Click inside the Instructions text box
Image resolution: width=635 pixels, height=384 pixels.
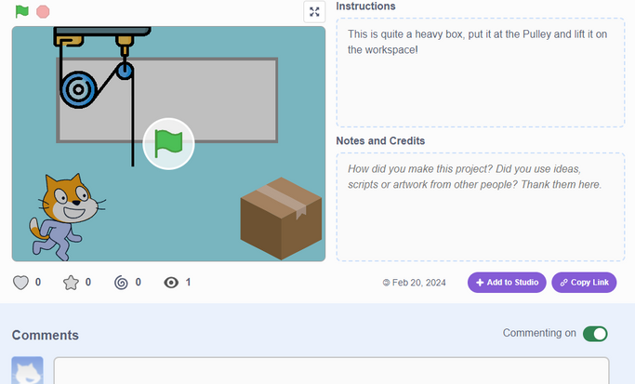[x=481, y=73]
